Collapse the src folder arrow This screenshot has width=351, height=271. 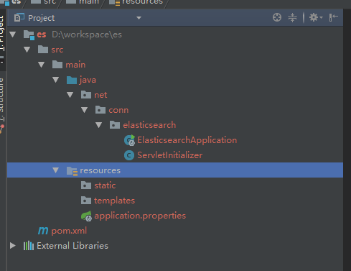pyautogui.click(x=27, y=50)
